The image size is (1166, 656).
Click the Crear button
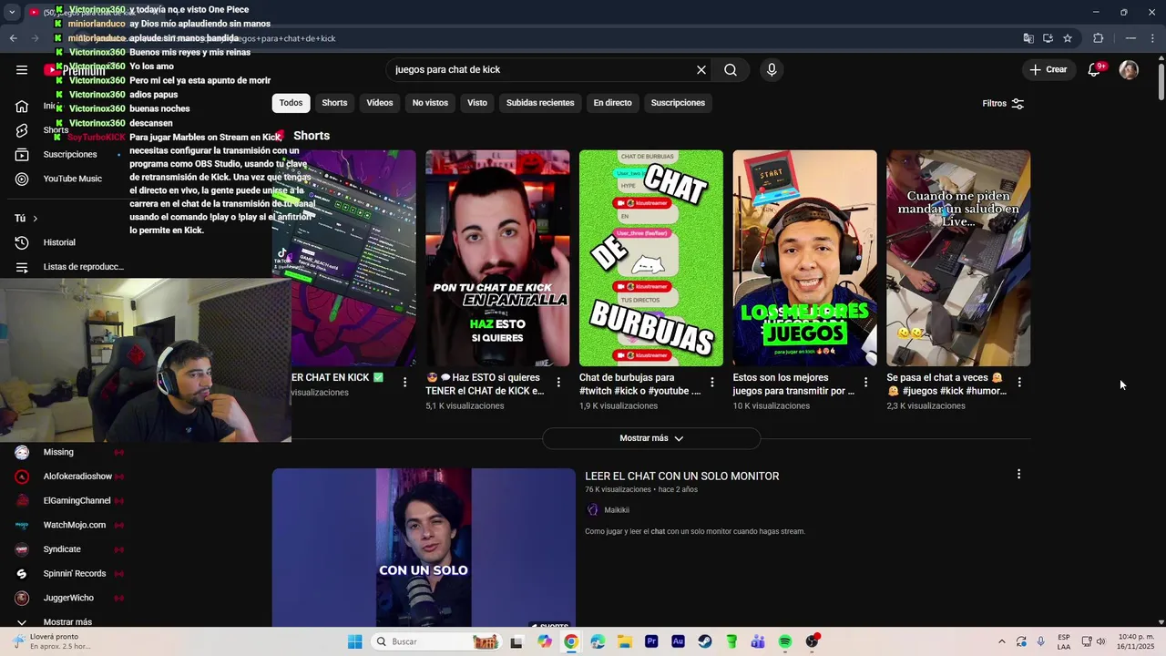pos(1048,69)
